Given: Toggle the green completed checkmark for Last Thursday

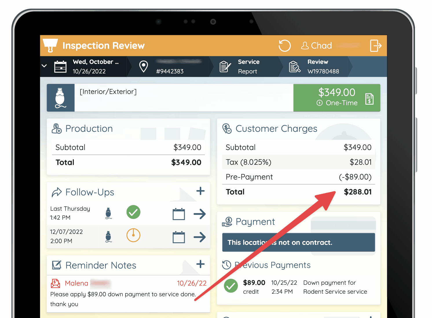Looking at the screenshot, I should click(133, 212).
